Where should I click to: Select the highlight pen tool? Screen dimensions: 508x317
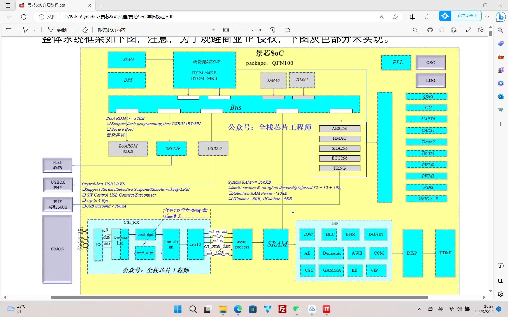click(x=25, y=30)
